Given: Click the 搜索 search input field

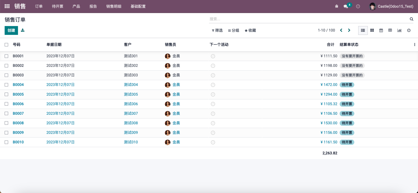Looking at the screenshot, I should coord(309,19).
